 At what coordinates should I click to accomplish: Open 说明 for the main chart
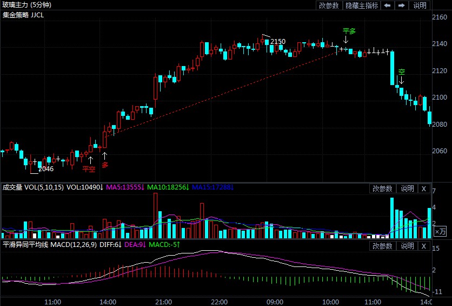(x=420, y=5)
